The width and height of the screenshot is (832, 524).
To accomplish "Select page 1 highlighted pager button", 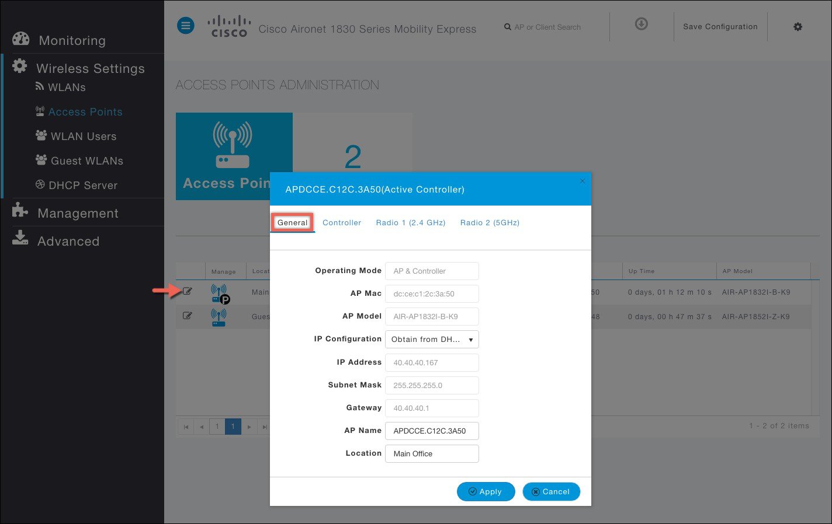I will [x=233, y=427].
